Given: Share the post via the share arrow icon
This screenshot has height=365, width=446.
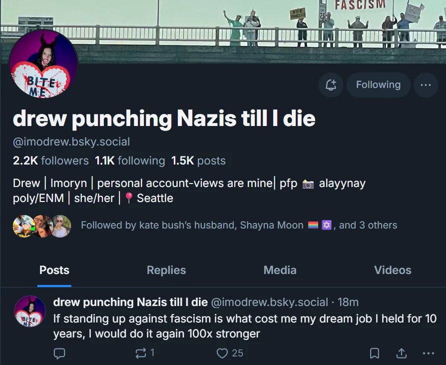Looking at the screenshot, I should [x=401, y=353].
